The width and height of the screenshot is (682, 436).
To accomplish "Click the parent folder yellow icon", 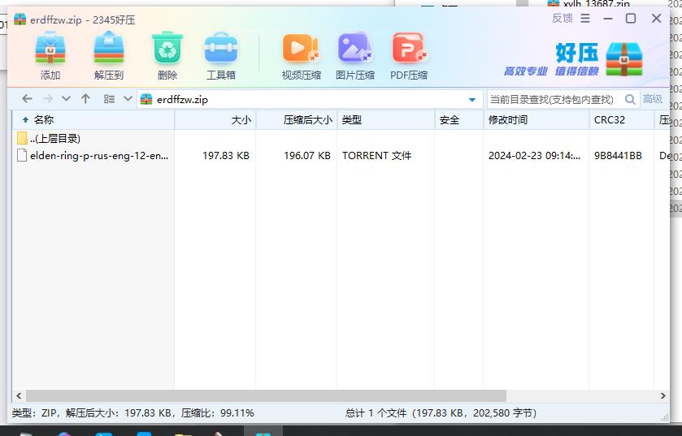I will pyautogui.click(x=22, y=138).
